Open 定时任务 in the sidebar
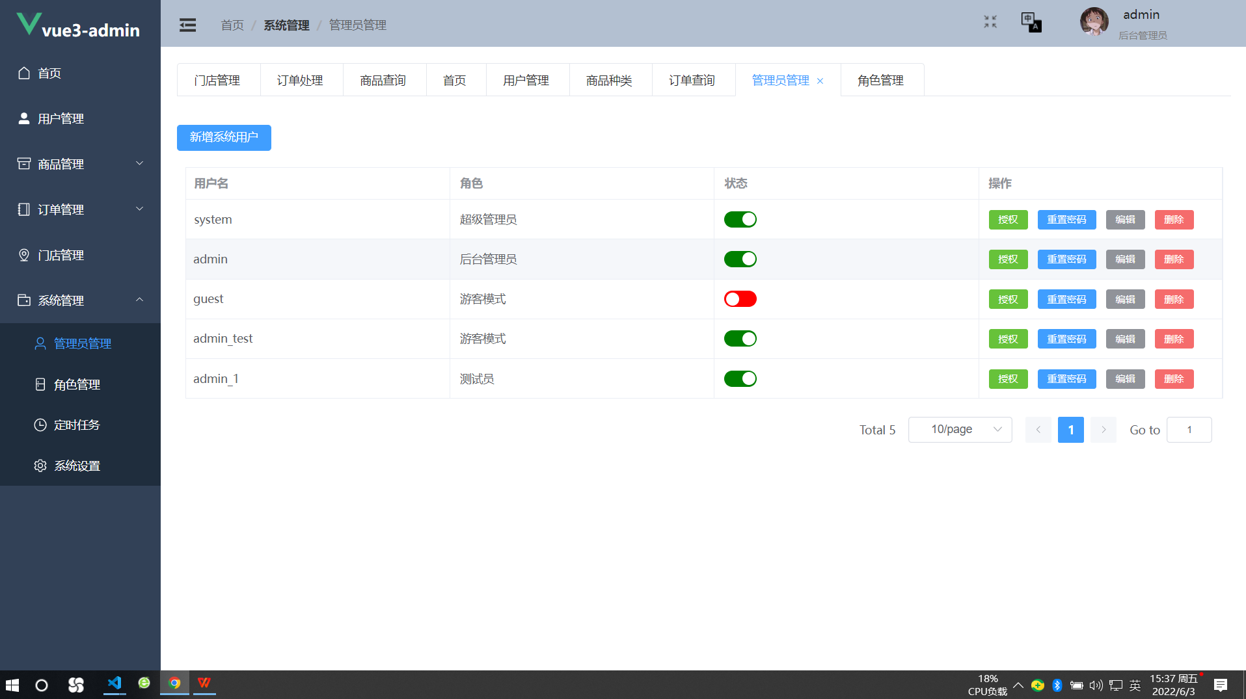This screenshot has width=1246, height=699. [80, 425]
